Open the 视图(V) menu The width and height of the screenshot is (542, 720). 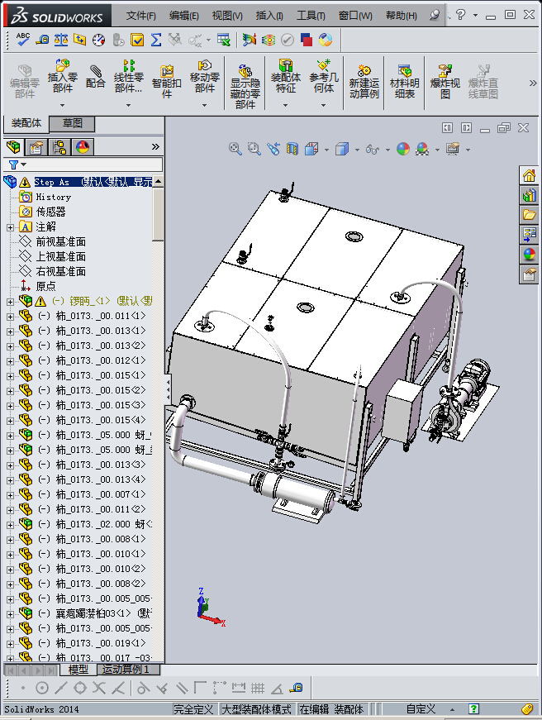(x=227, y=16)
